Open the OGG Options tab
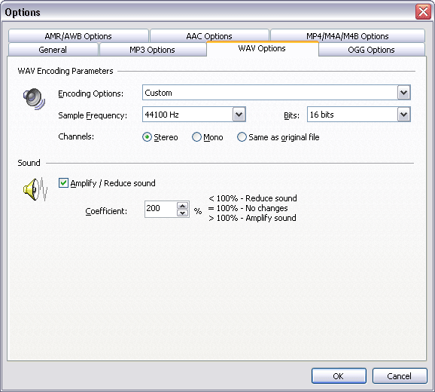The width and height of the screenshot is (435, 392). click(x=371, y=50)
